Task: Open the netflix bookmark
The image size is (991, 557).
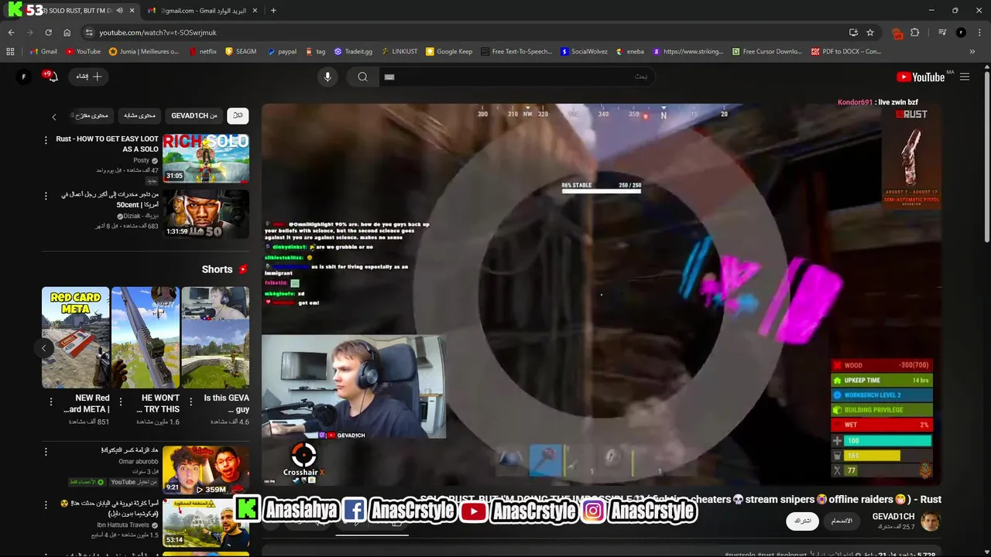Action: (x=203, y=52)
